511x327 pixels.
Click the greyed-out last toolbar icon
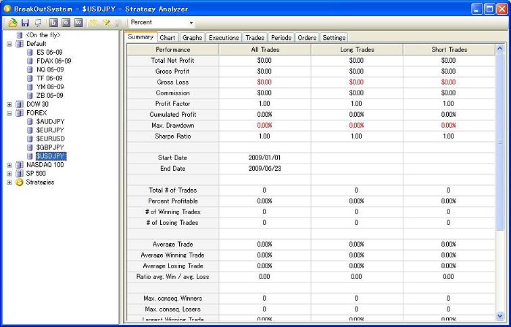click(x=118, y=23)
